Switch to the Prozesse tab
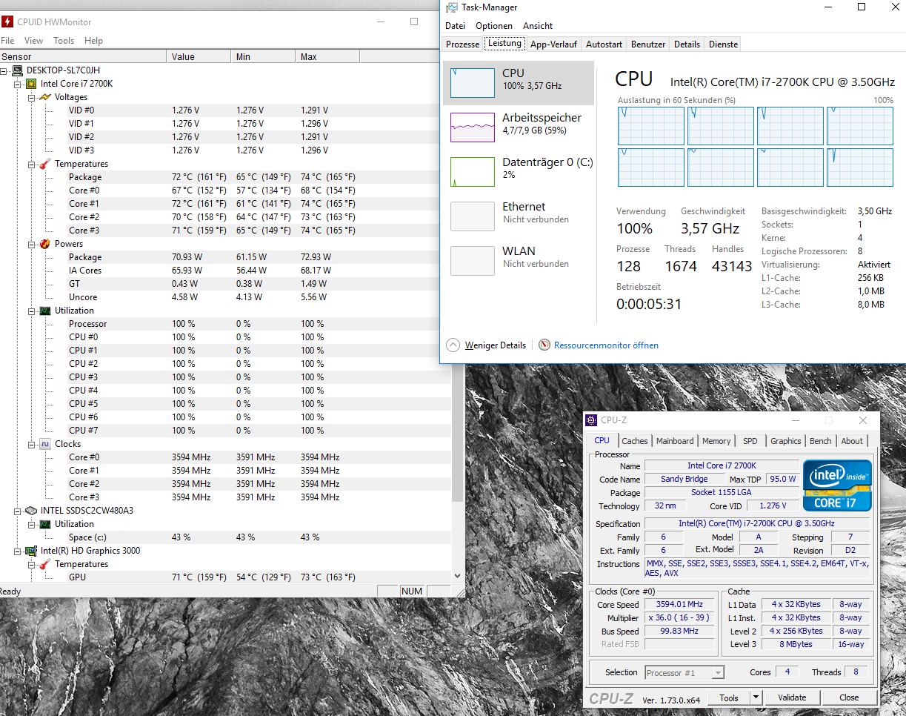 [463, 44]
